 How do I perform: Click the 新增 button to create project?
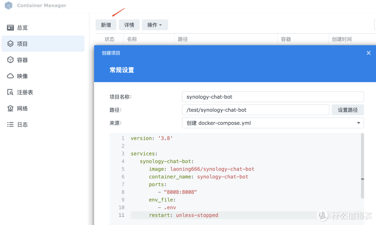tap(106, 25)
